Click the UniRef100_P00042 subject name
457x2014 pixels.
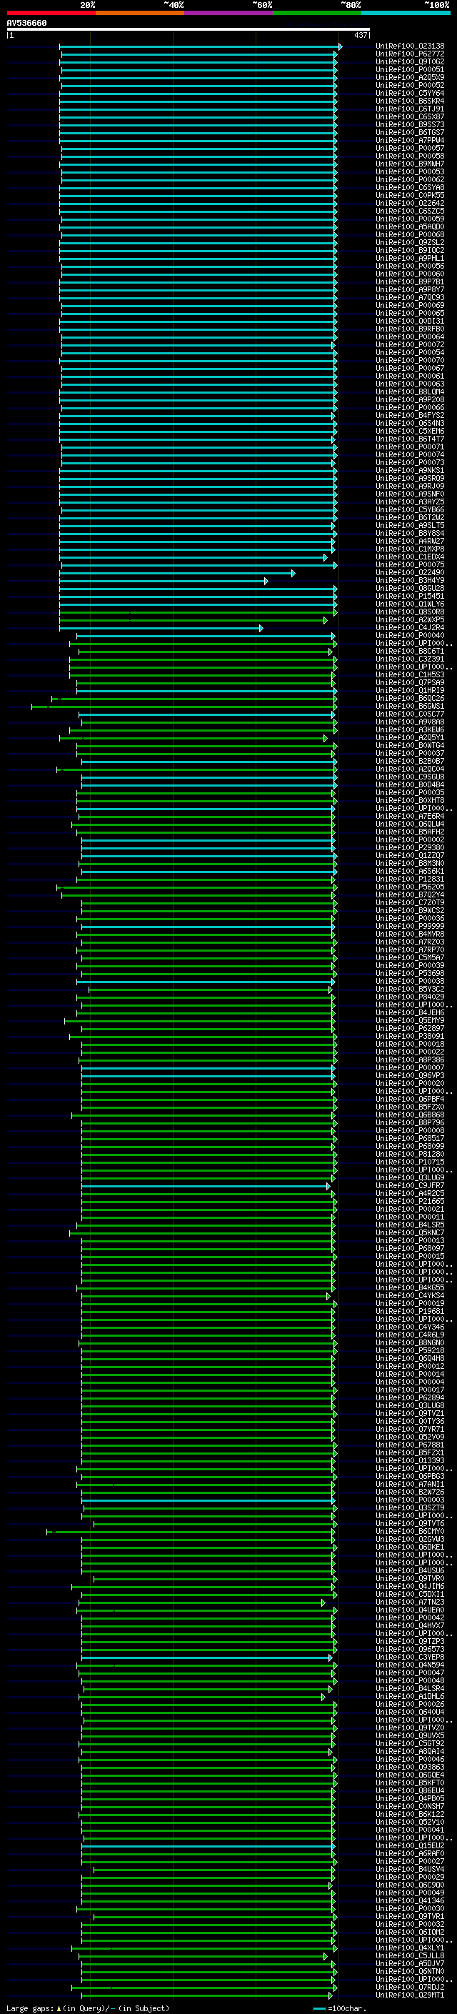click(410, 1618)
